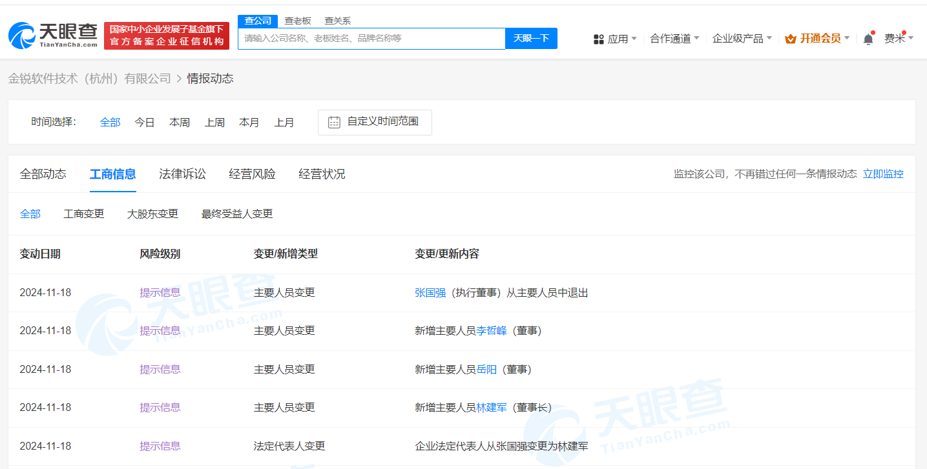Switch to 经营风险 tab
Viewport: 927px width, 469px height.
[253, 174]
